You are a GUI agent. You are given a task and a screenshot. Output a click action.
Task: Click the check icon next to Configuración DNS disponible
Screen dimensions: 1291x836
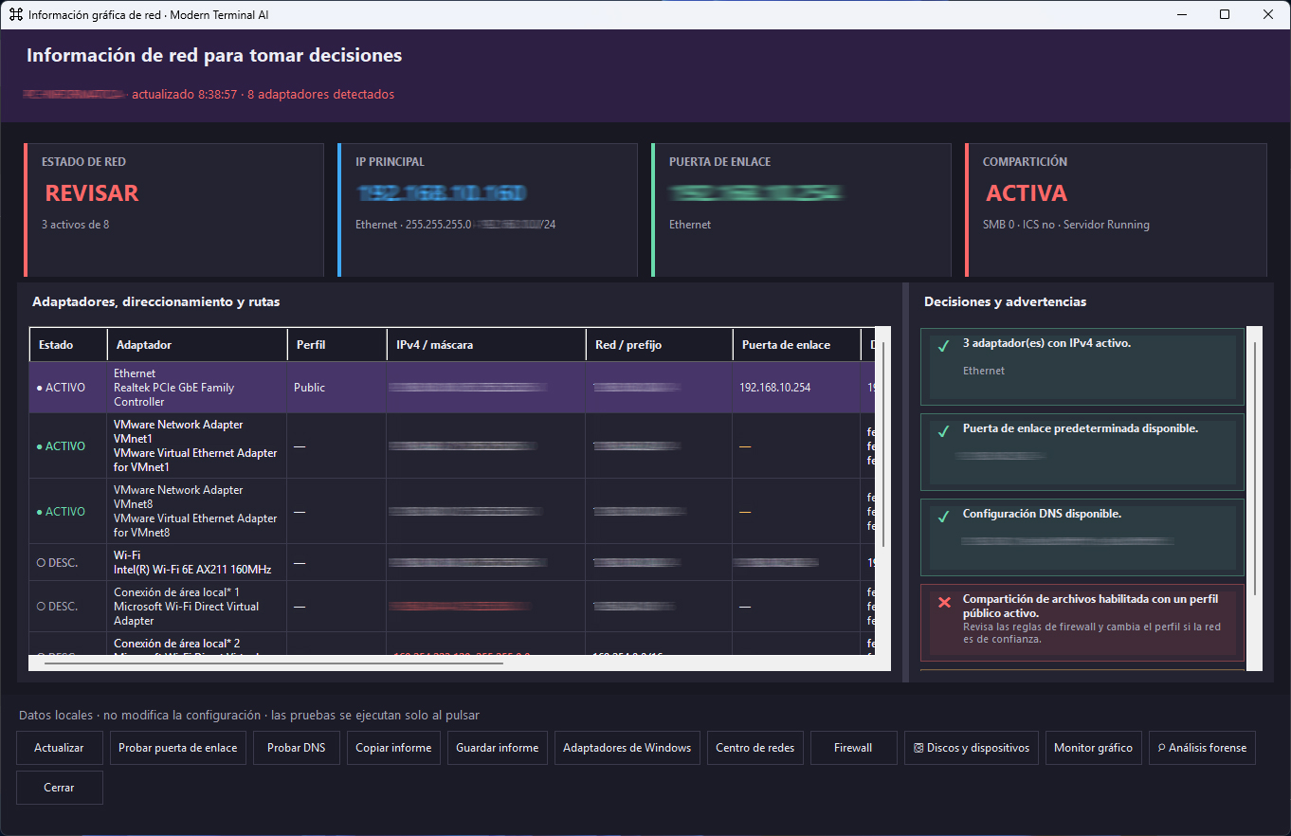click(943, 517)
